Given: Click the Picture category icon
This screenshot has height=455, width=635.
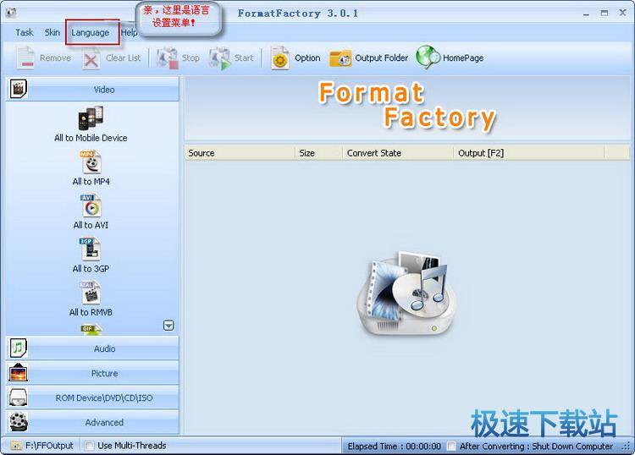Looking at the screenshot, I should tap(18, 373).
